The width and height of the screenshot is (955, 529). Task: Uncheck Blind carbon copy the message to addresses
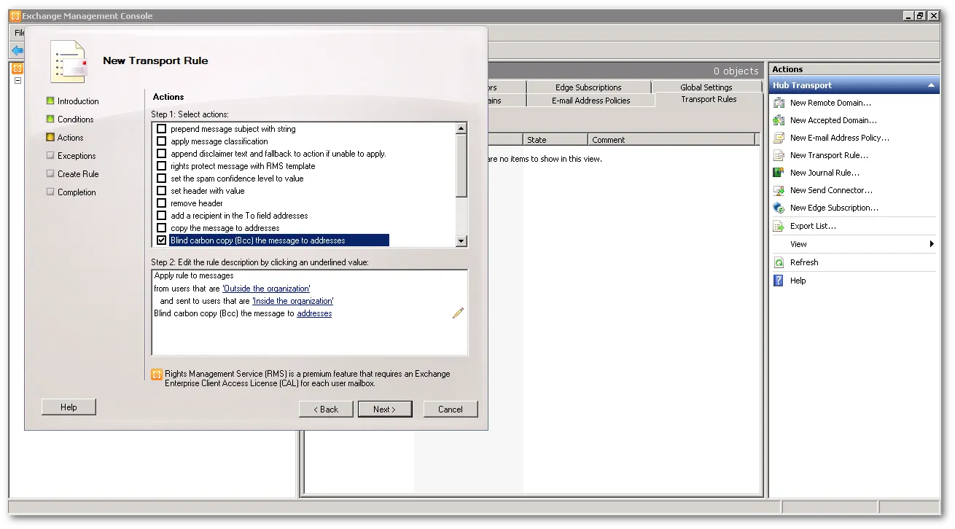coord(161,240)
